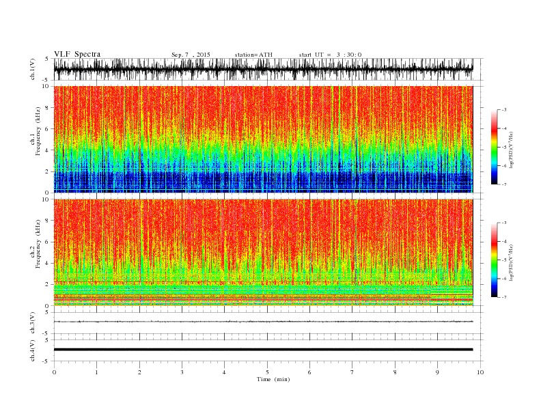Click the ch.1 spectrogram color bar
The height and width of the screenshot is (418, 541).
click(494, 148)
